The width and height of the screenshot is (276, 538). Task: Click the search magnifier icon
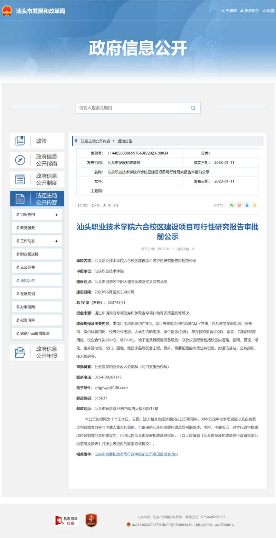(x=193, y=108)
